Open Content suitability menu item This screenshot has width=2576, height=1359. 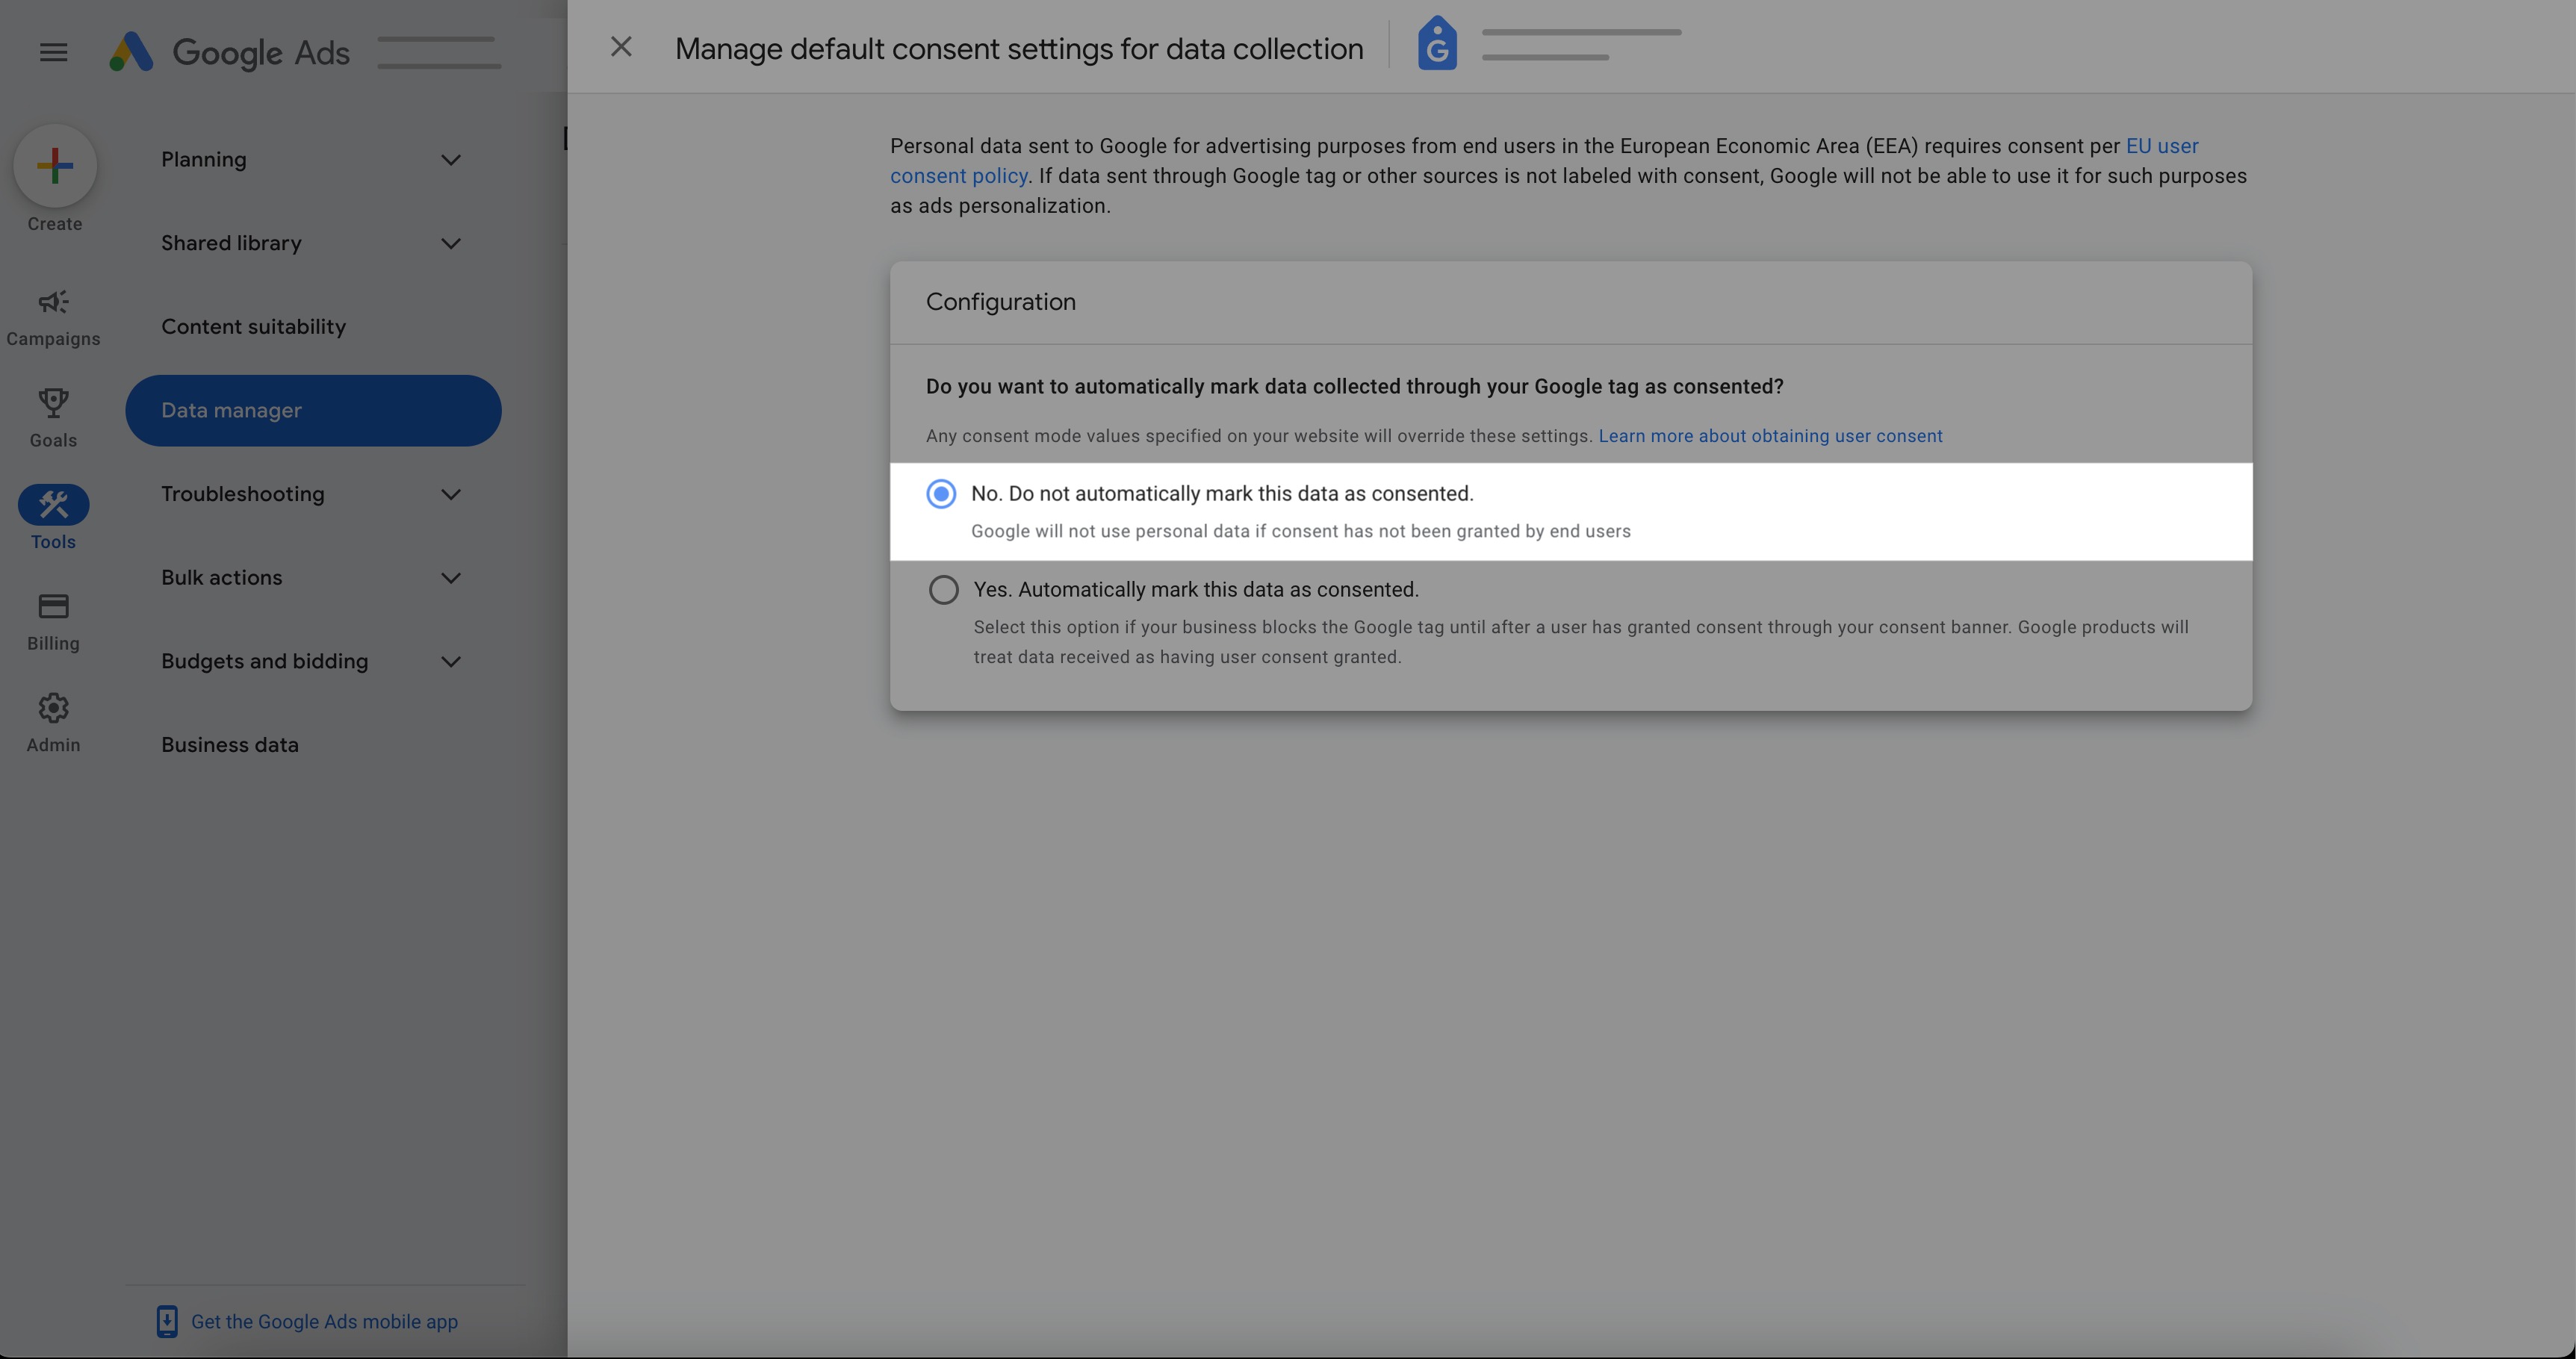pyautogui.click(x=313, y=327)
